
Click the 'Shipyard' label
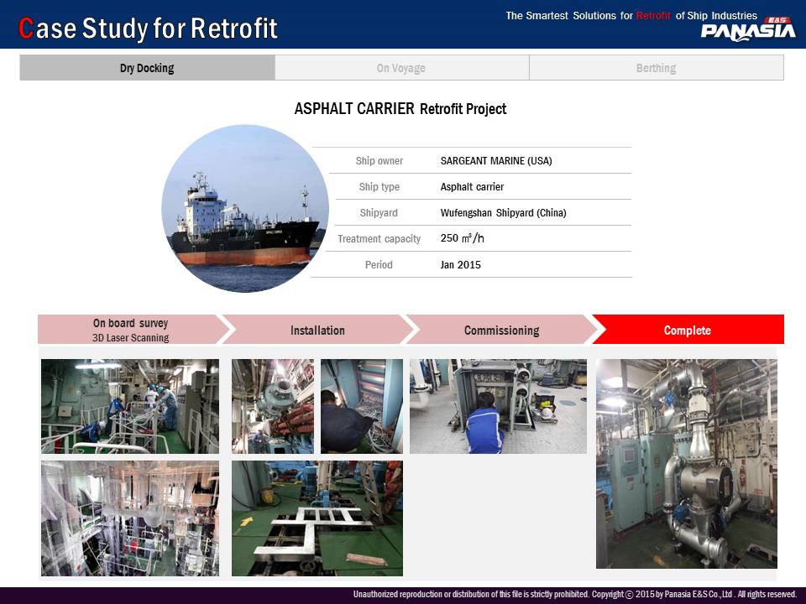pyautogui.click(x=379, y=212)
